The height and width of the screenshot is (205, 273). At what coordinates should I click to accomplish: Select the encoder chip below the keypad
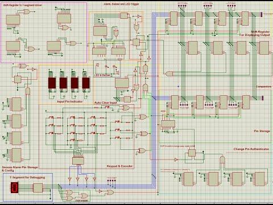pyautogui.click(x=78, y=161)
